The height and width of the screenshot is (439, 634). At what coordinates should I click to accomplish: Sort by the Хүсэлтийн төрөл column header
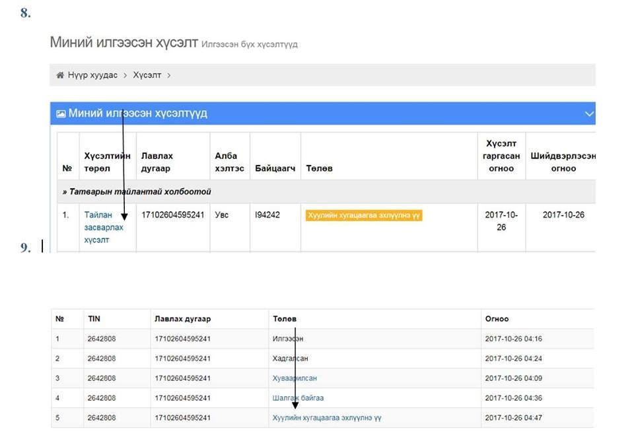(x=107, y=162)
